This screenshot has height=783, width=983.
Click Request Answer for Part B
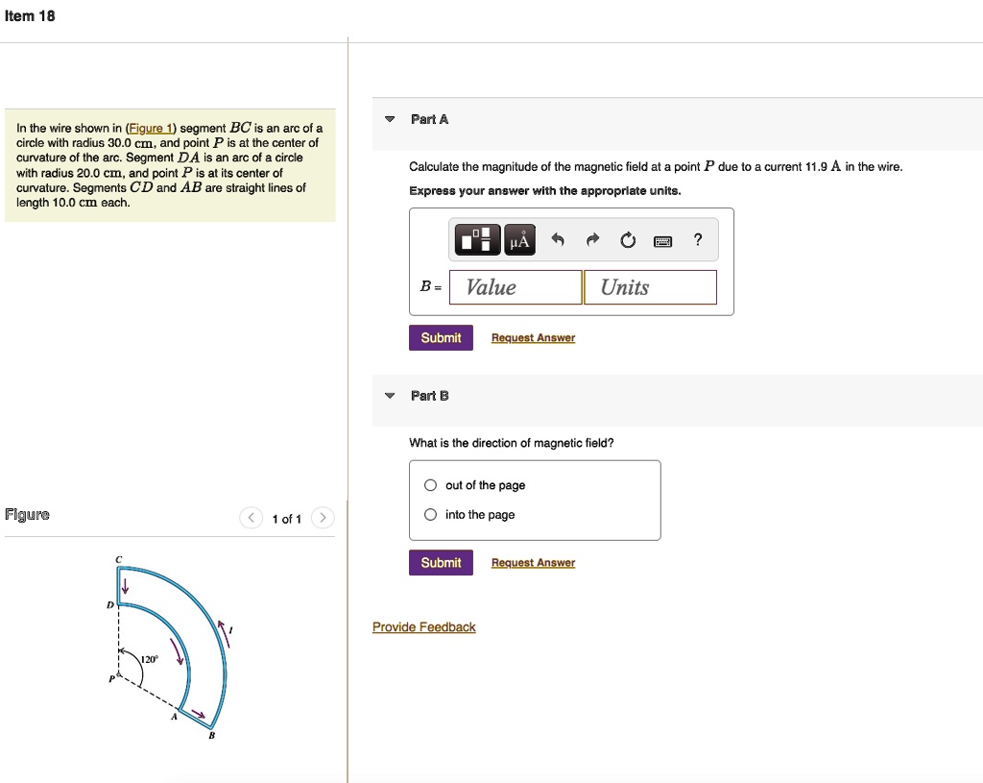533,562
